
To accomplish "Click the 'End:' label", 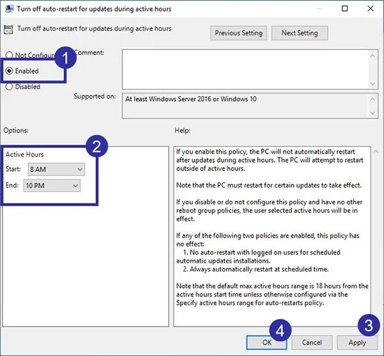I will pos(12,185).
